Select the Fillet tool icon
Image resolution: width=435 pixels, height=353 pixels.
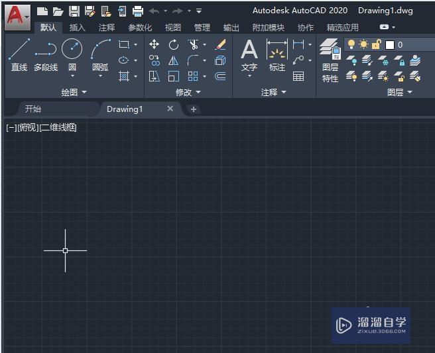(x=193, y=60)
